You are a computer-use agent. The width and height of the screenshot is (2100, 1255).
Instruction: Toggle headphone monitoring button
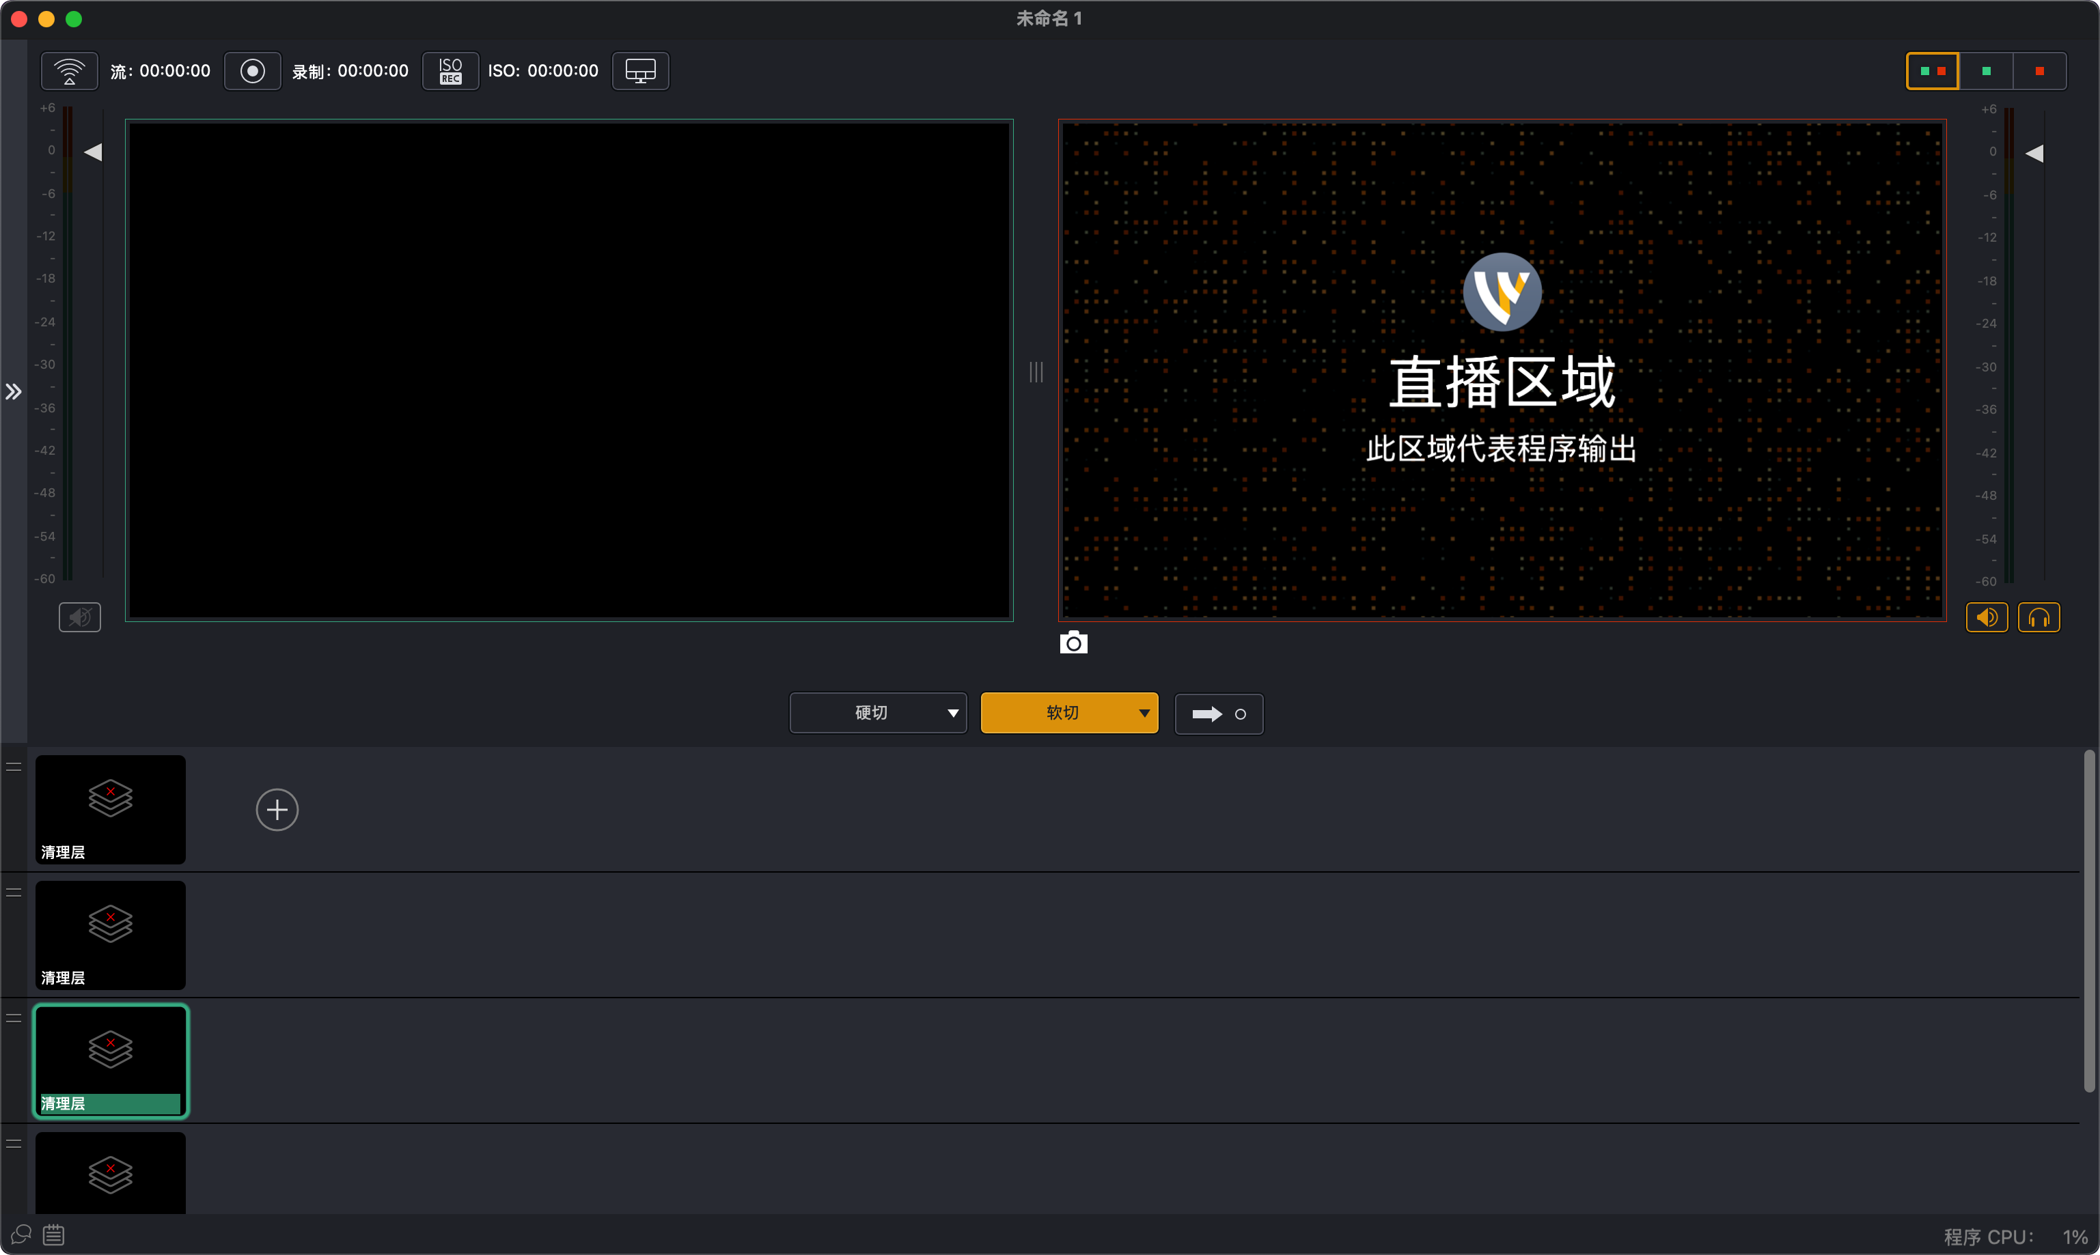pos(2039,617)
